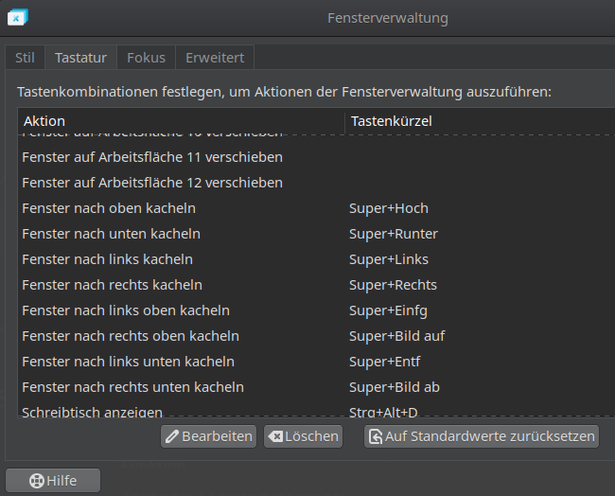Click the pencil icon on Bearbeiten button

coord(172,436)
